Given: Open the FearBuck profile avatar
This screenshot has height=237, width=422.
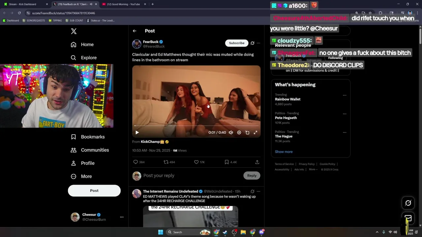Looking at the screenshot, I should click(x=137, y=44).
